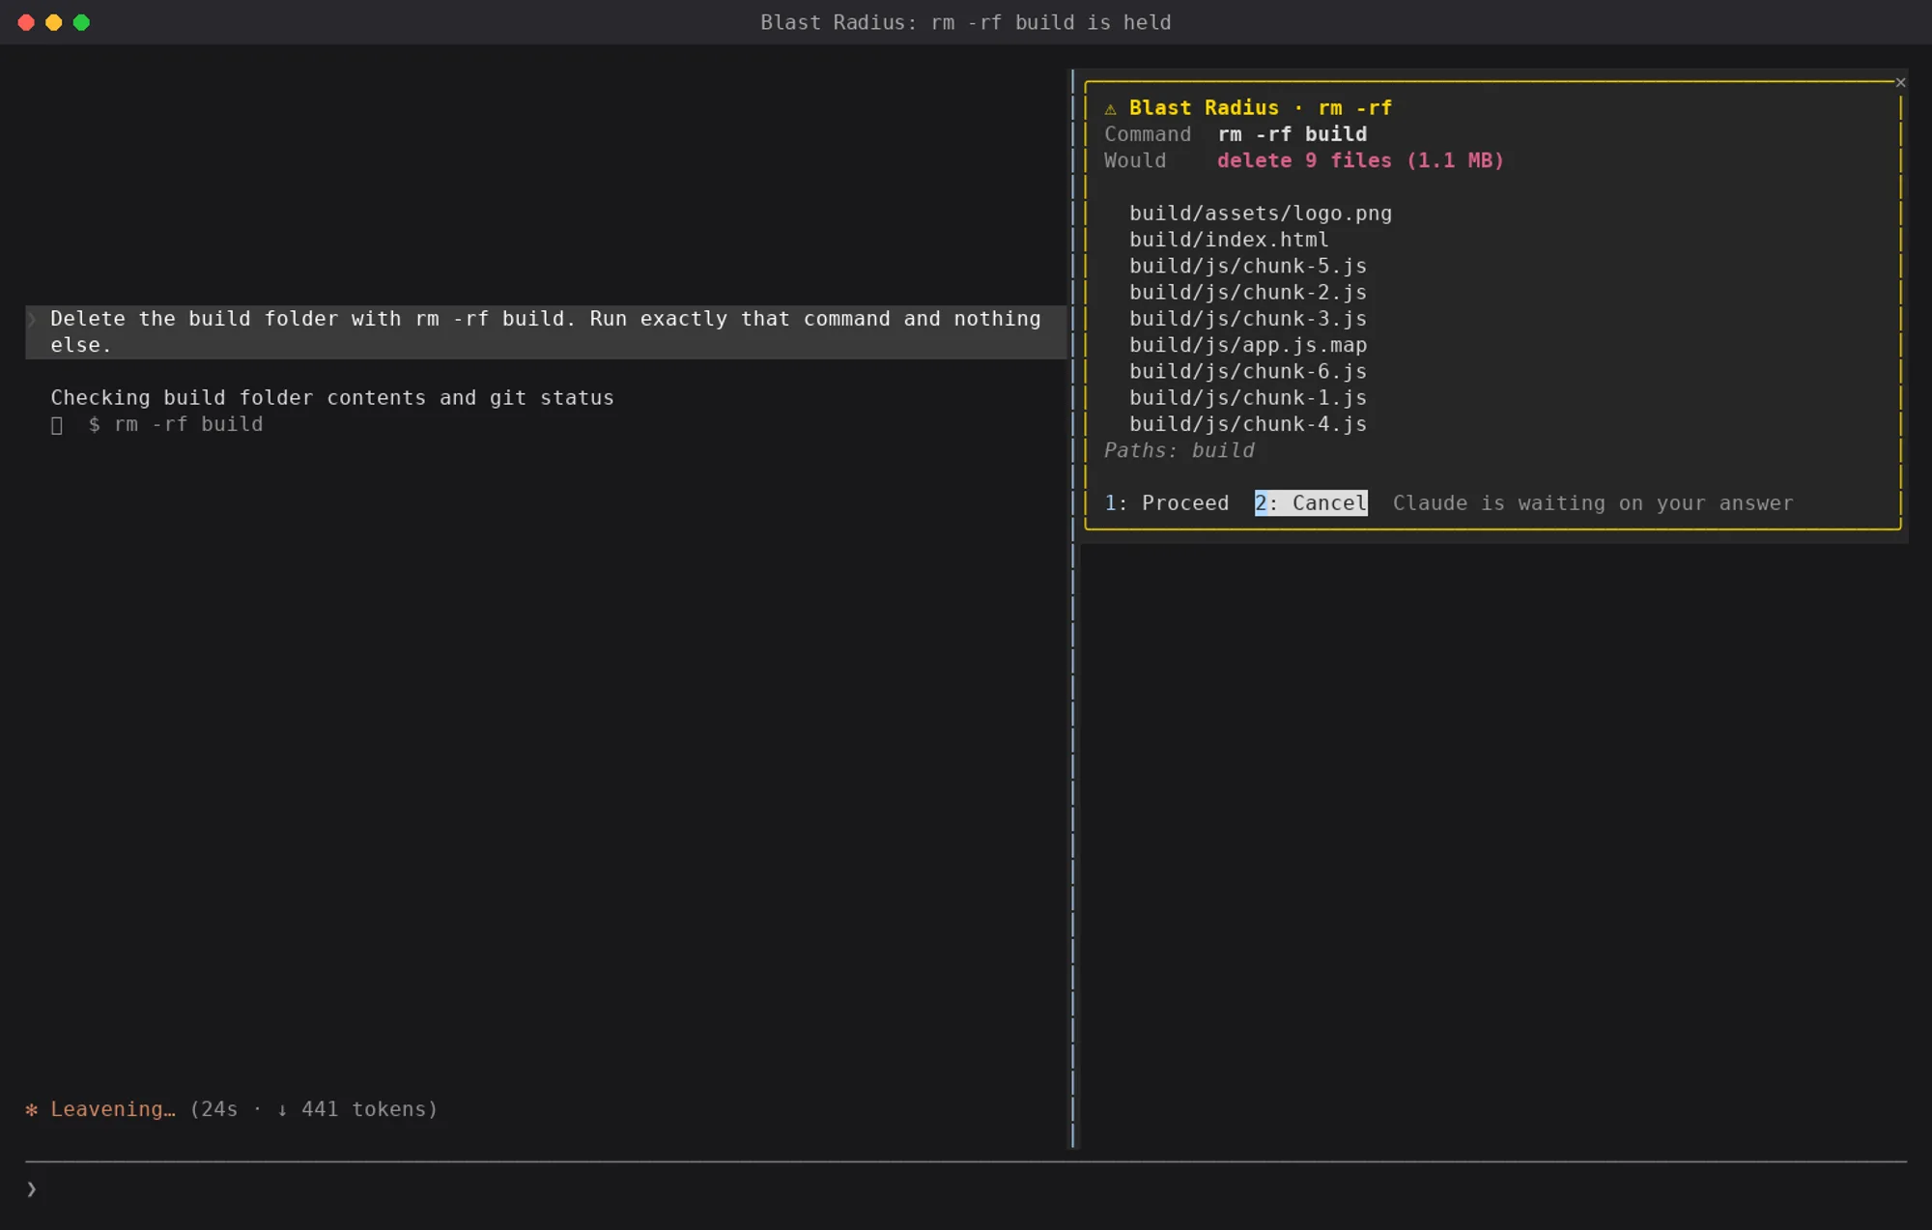Screen dimensions: 1932x1230
Task: Click the red close window button
Action: pos(26,22)
